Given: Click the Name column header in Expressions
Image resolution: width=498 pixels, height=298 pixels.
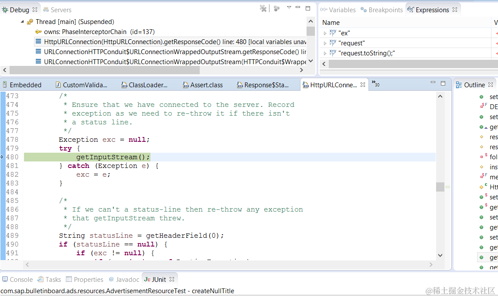Looking at the screenshot, I should [x=331, y=23].
